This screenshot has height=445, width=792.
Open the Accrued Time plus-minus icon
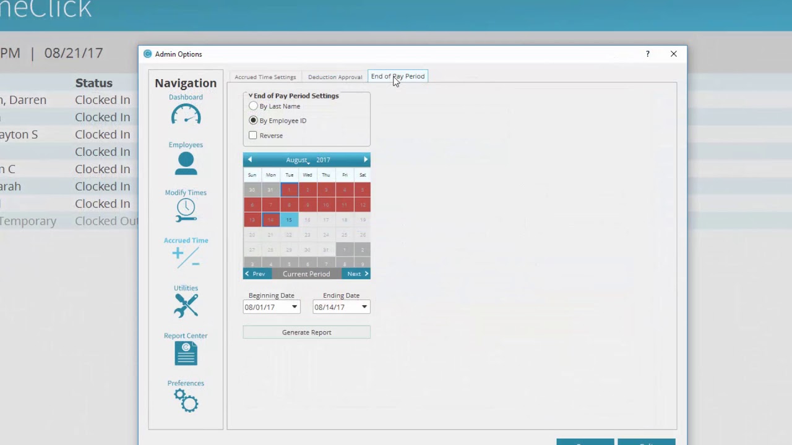pos(186,257)
